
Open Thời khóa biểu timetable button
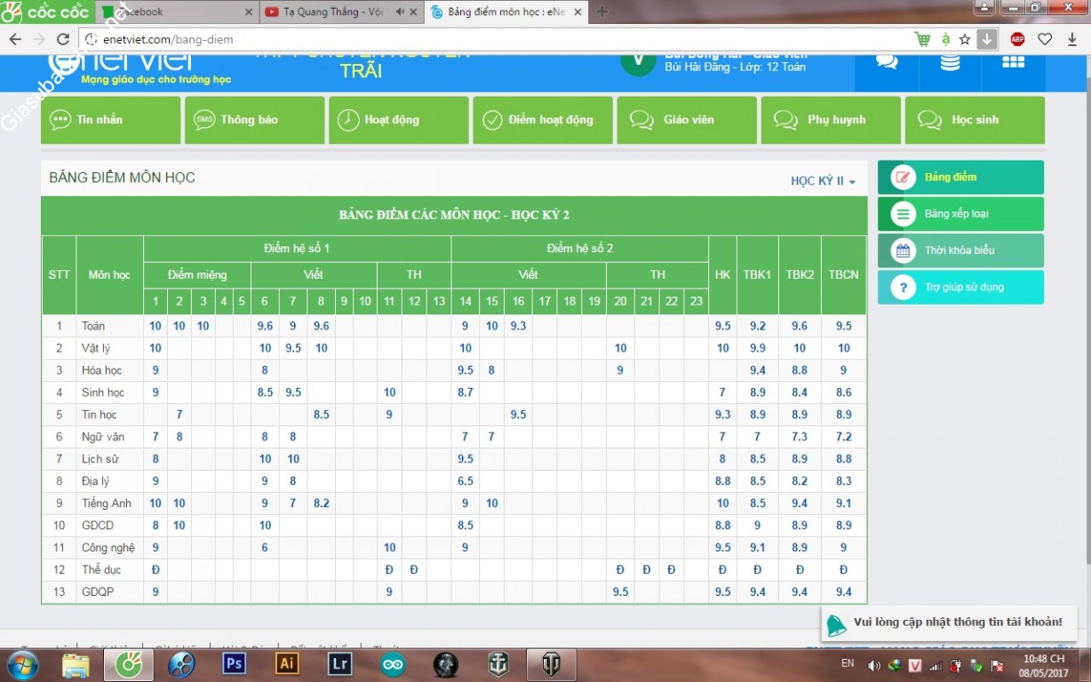click(960, 250)
